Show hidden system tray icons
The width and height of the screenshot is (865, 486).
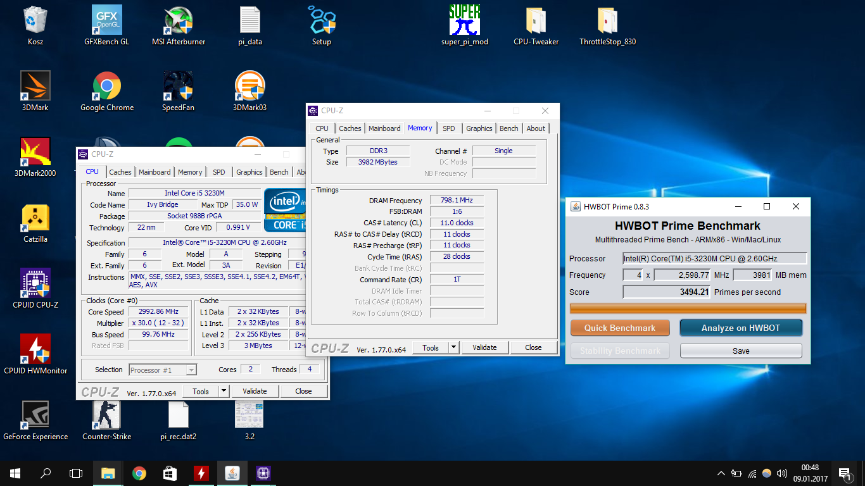click(721, 473)
